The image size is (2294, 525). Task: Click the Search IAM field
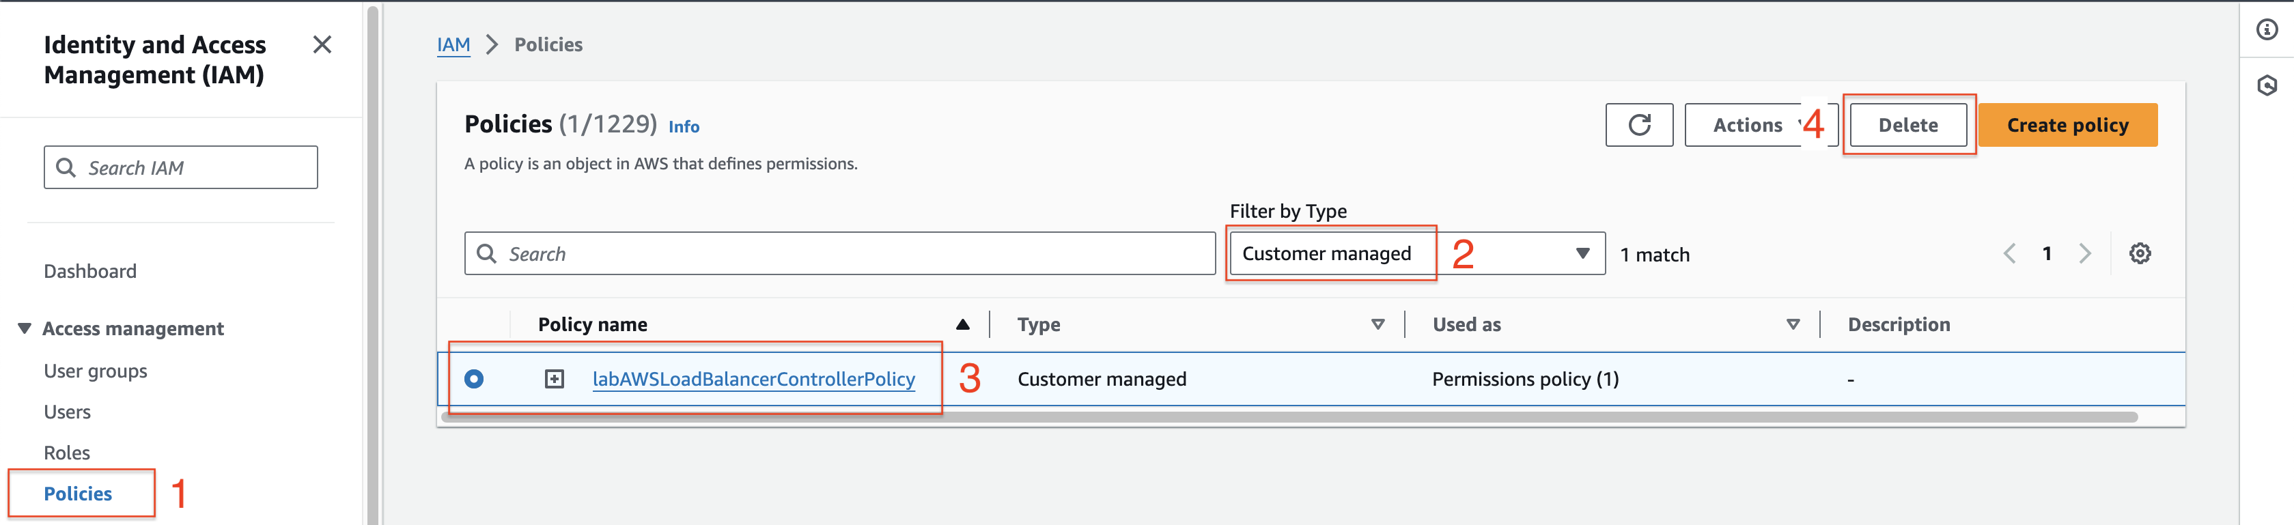click(181, 167)
